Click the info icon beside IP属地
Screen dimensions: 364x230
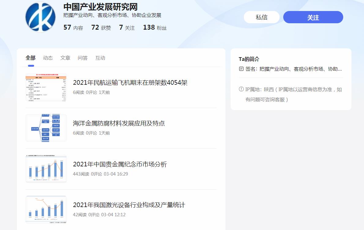(x=241, y=89)
